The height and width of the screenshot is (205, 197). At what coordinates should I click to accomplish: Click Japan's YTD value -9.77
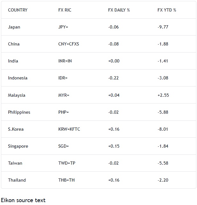coord(163,27)
